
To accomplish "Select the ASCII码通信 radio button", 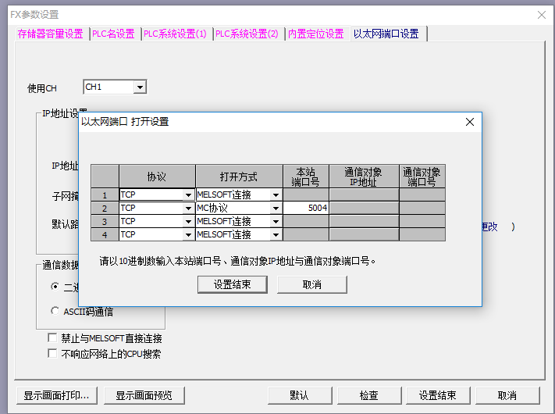I will pos(55,311).
